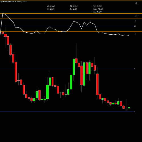Select the 'OC: 3.33' value
142x142 pixels.
click(x=97, y=6)
